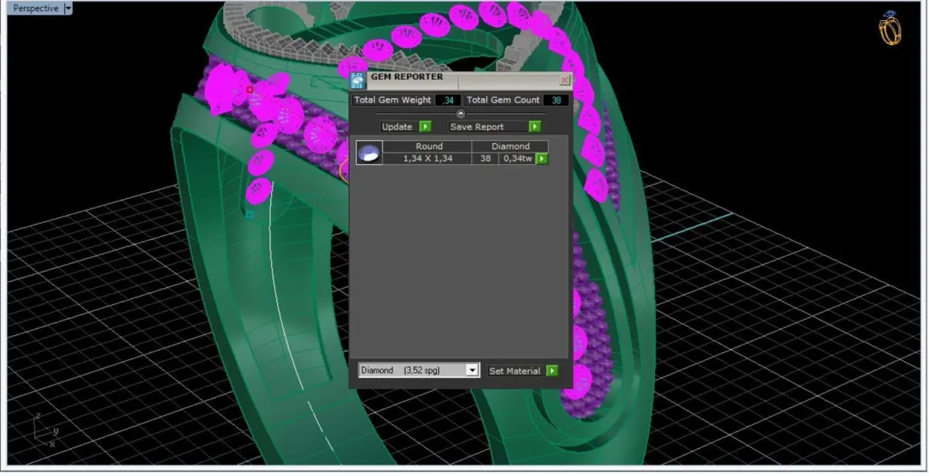Select the round gem thumbnail

coord(369,152)
